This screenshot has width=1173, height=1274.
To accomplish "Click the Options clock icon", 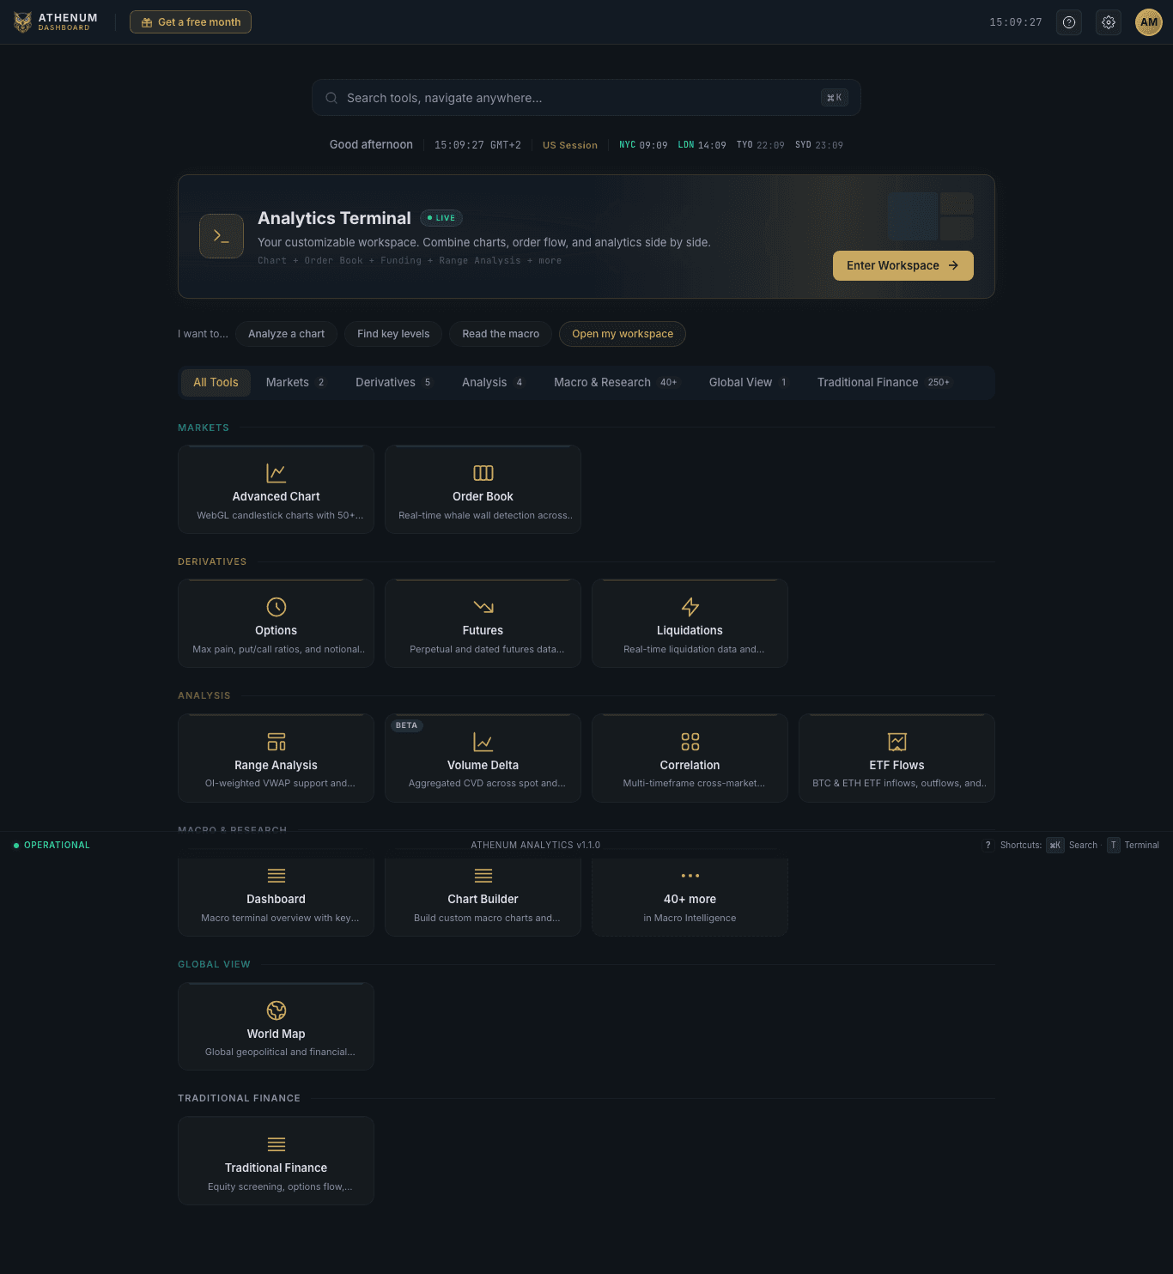I will (277, 607).
